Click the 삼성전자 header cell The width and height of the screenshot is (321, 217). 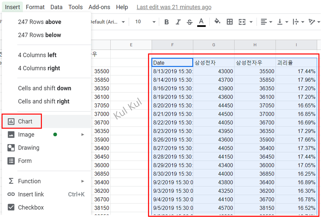[x=214, y=63]
